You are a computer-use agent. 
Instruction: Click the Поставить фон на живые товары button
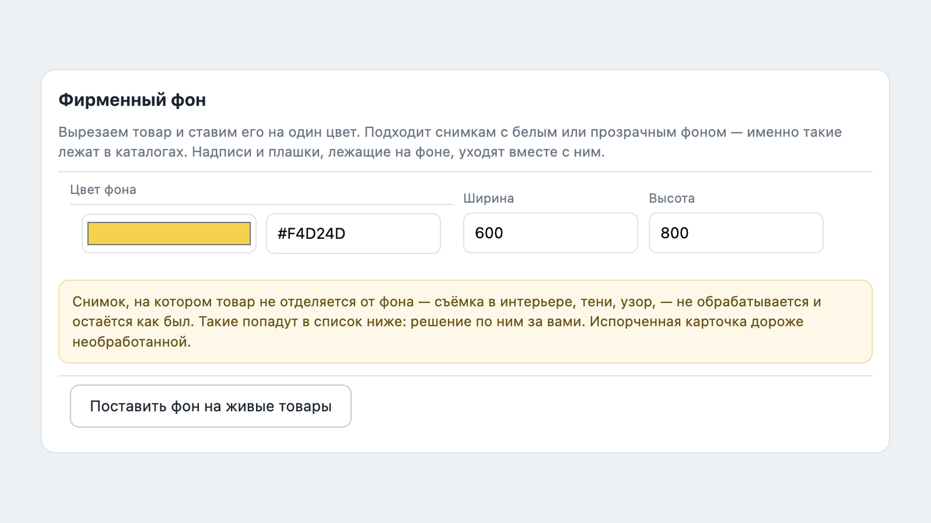[x=211, y=406]
